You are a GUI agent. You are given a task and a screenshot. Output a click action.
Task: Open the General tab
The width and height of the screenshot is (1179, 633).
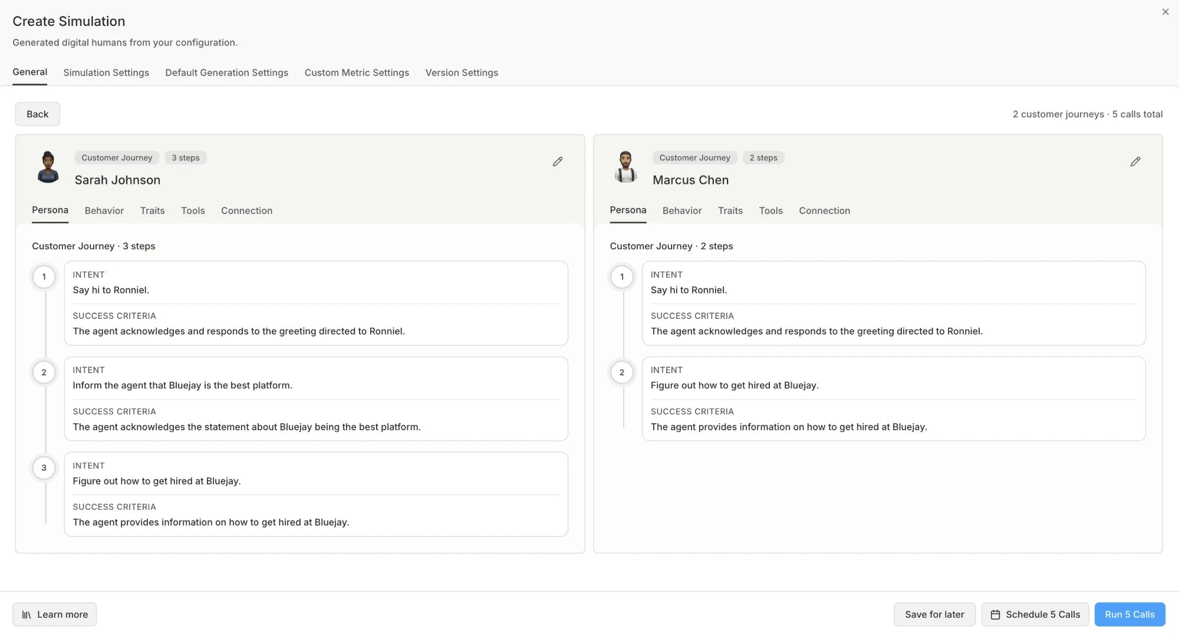click(30, 72)
